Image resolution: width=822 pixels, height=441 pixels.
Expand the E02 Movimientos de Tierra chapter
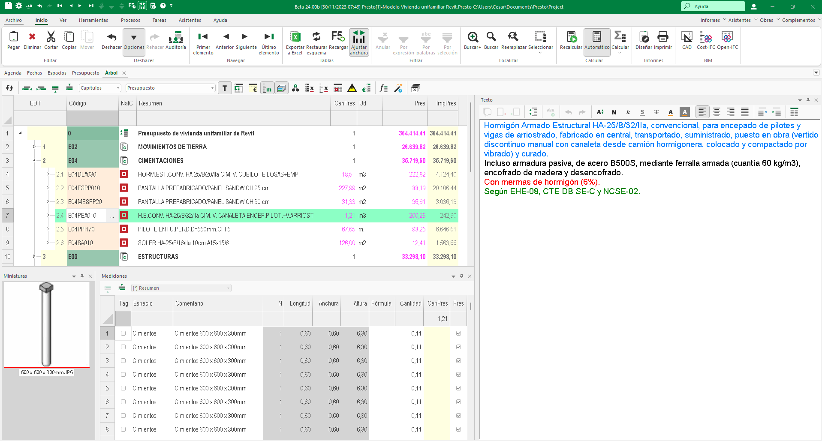pos(34,147)
